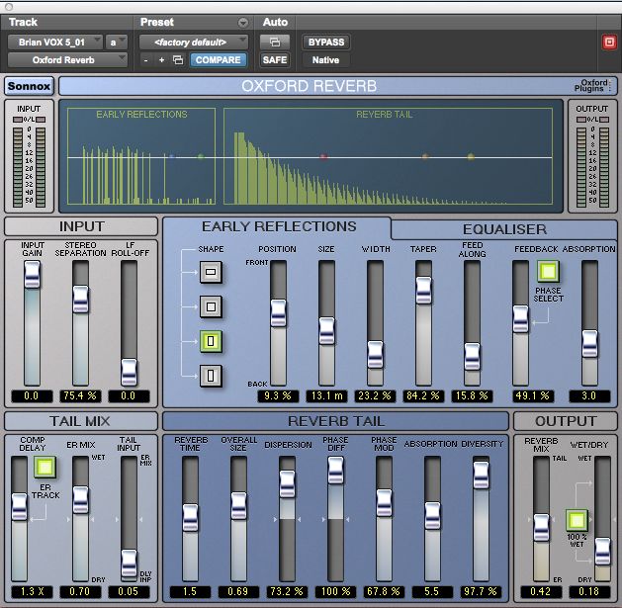Viewport: 622px width, 608px height.
Task: Toggle the ER Track button
Action: [46, 466]
